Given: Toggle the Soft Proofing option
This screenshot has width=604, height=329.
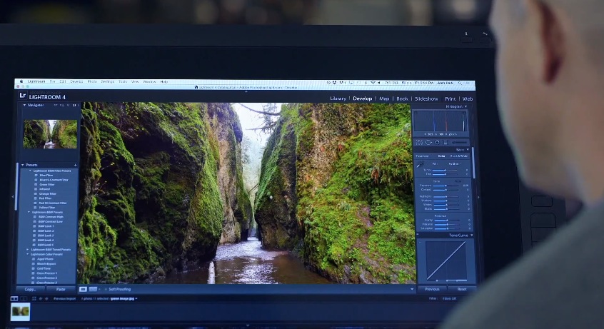Looking at the screenshot, I should click(119, 289).
